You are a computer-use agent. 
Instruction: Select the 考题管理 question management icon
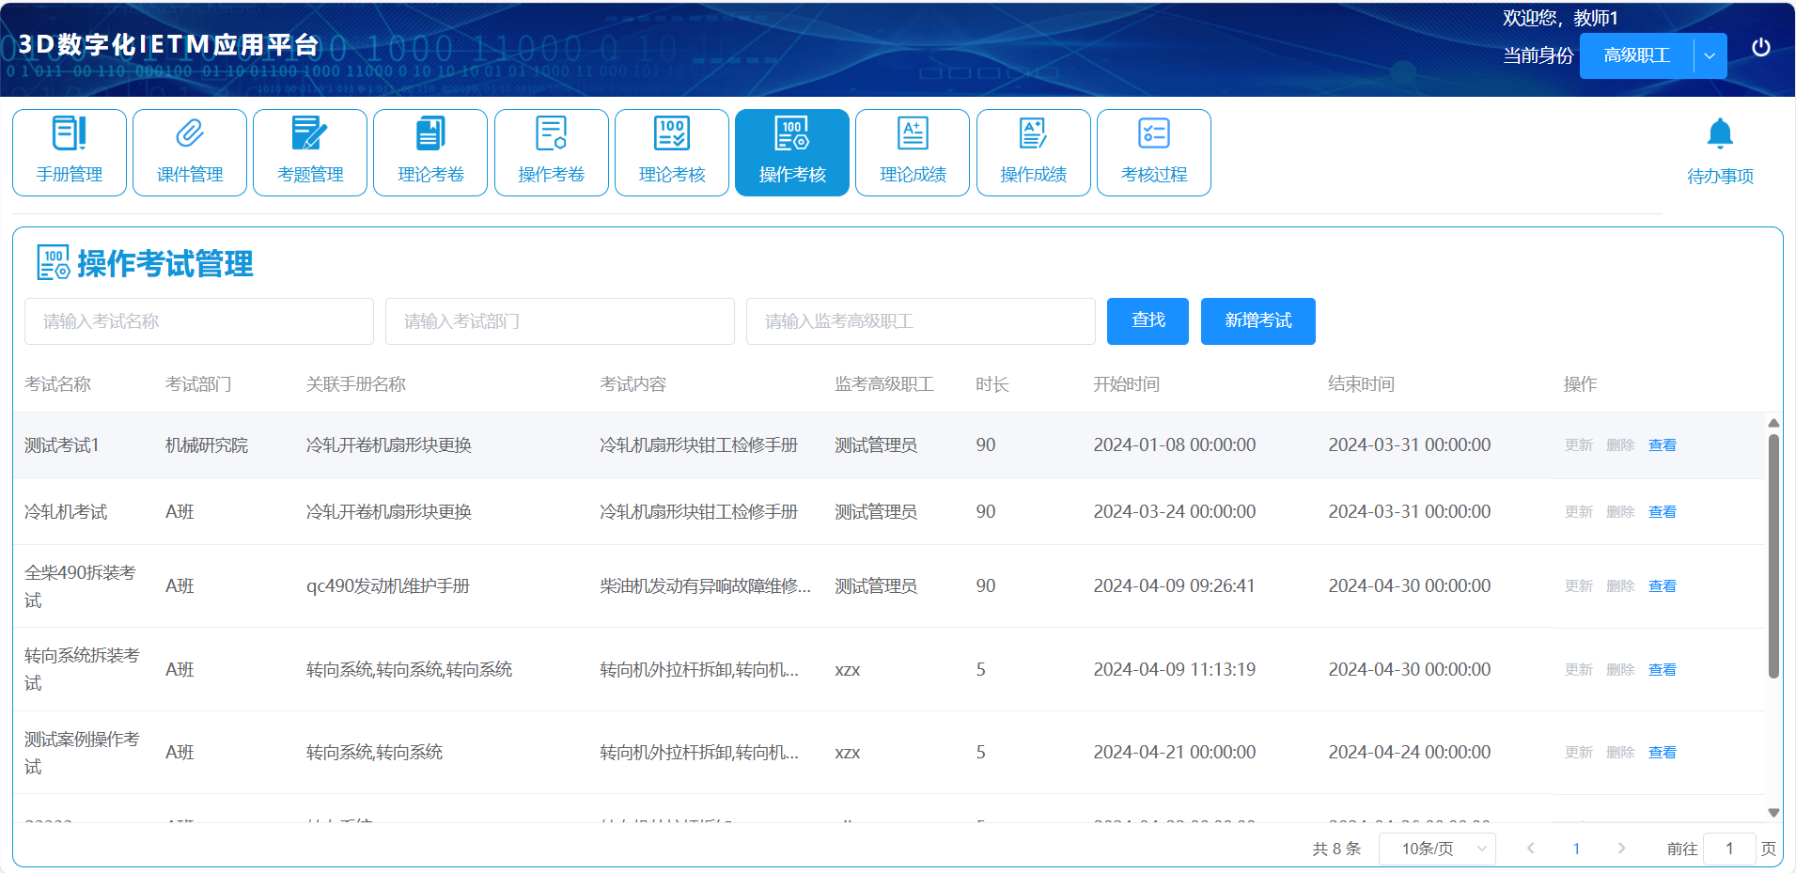tap(310, 134)
